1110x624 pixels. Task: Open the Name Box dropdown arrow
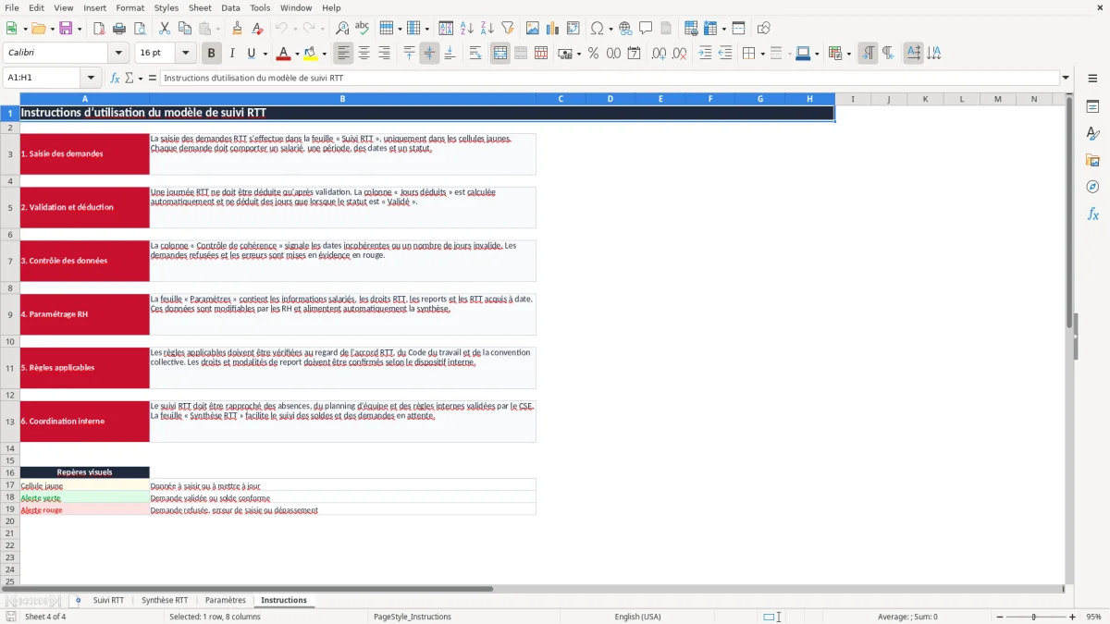tap(91, 79)
